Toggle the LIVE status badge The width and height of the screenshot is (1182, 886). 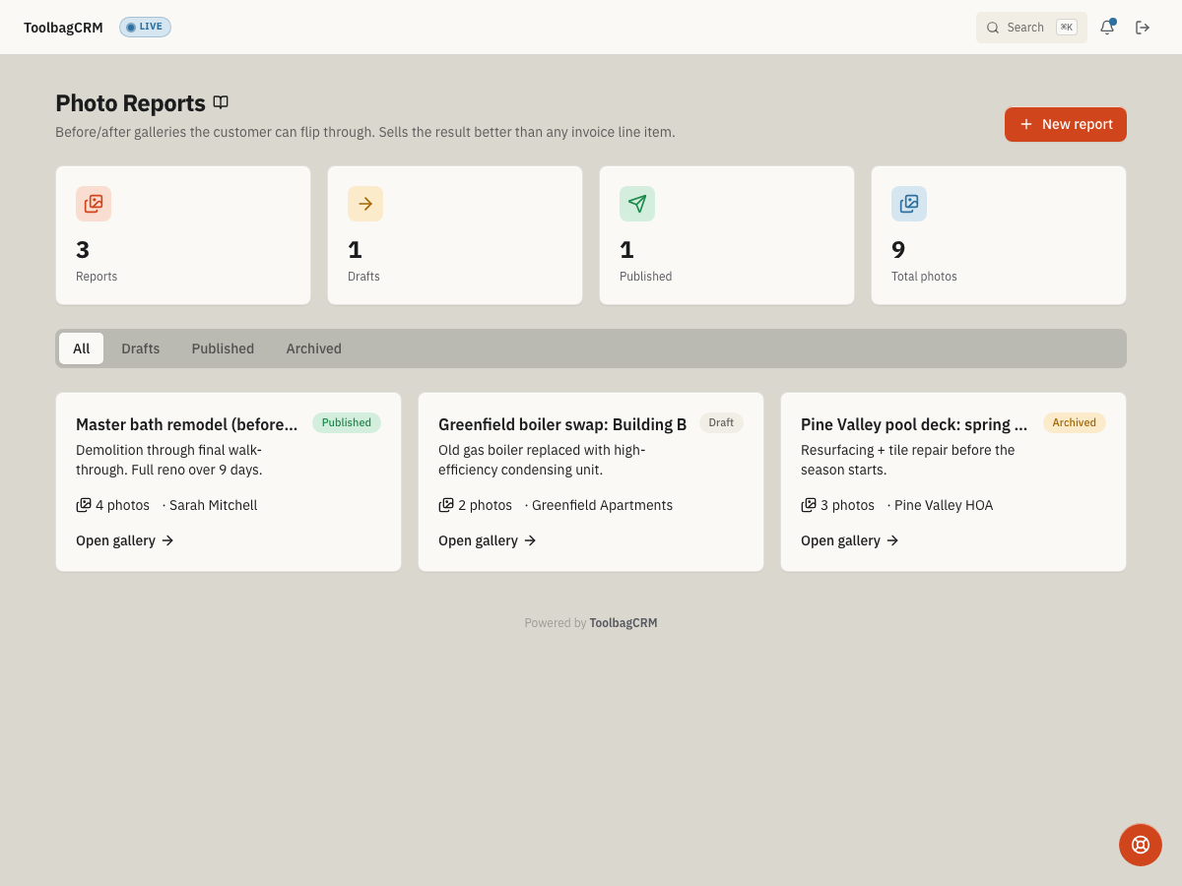coord(145,28)
